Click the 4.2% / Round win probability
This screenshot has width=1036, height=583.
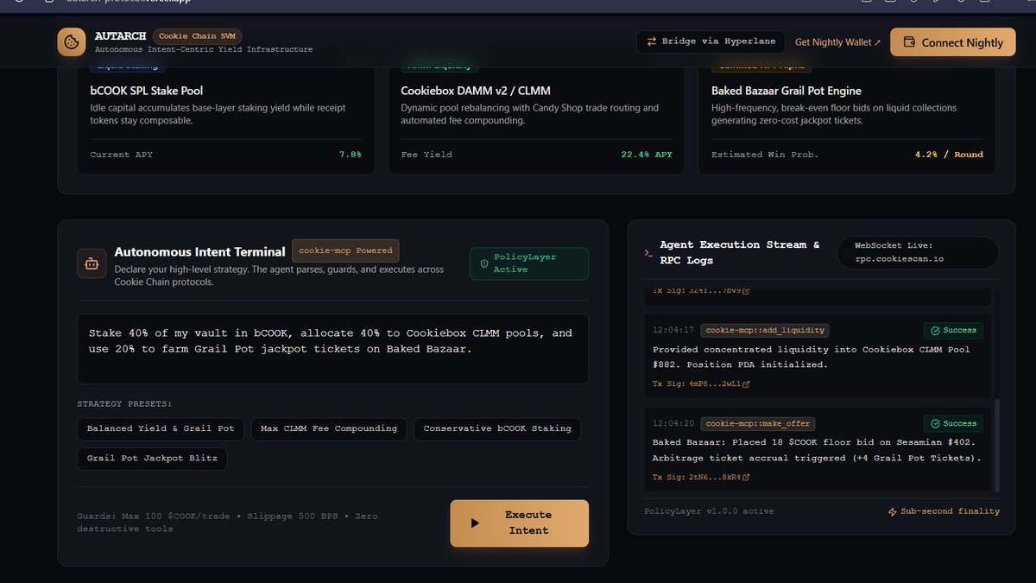tap(949, 155)
